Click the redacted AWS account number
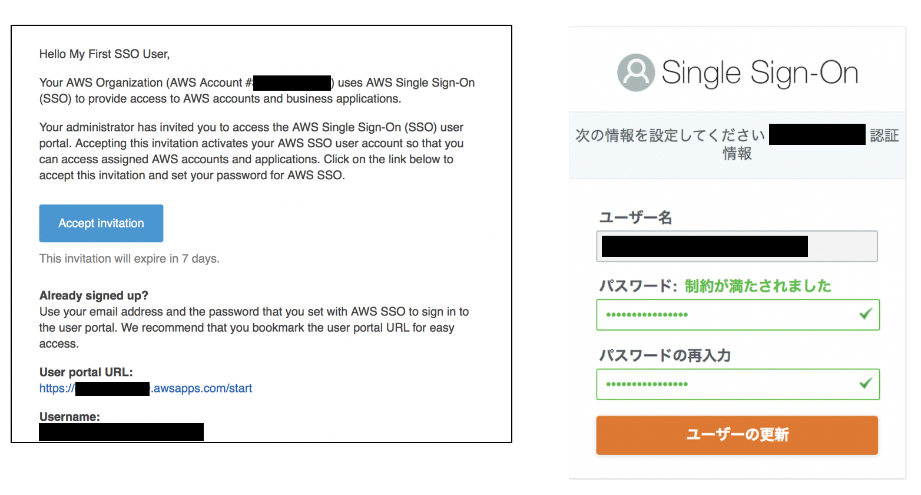 pos(292,83)
